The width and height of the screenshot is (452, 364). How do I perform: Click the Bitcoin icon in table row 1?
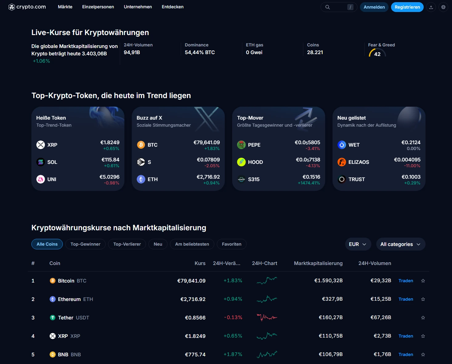pos(53,281)
